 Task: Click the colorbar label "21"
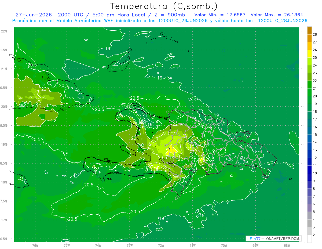pos(315,88)
